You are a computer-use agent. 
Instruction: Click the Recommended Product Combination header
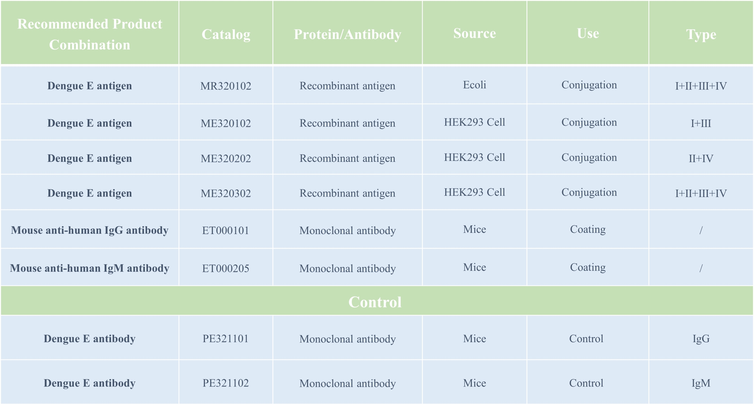click(x=90, y=34)
